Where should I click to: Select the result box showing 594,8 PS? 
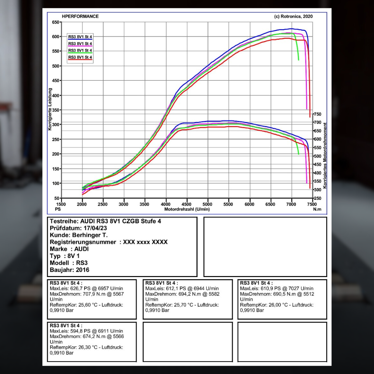(92, 342)
